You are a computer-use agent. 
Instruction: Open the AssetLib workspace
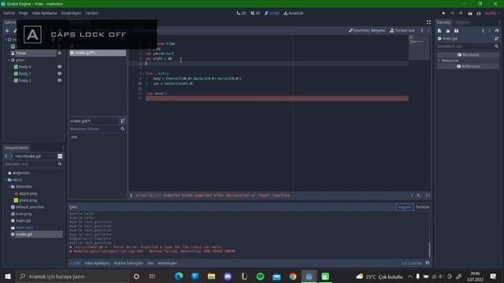coord(294,13)
